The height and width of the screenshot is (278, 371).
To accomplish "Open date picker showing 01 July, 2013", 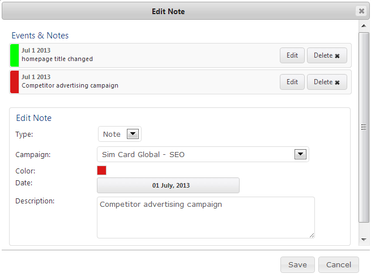I will (x=168, y=185).
